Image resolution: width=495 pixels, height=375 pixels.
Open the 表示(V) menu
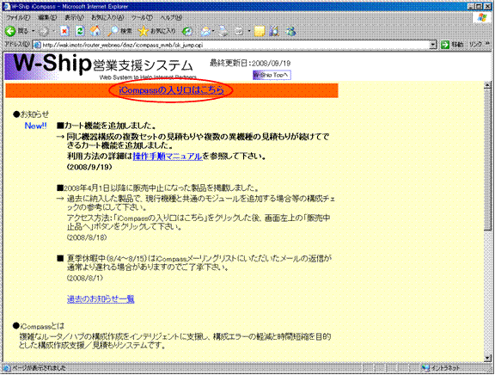74,18
